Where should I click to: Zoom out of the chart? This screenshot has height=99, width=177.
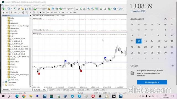point(92,9)
